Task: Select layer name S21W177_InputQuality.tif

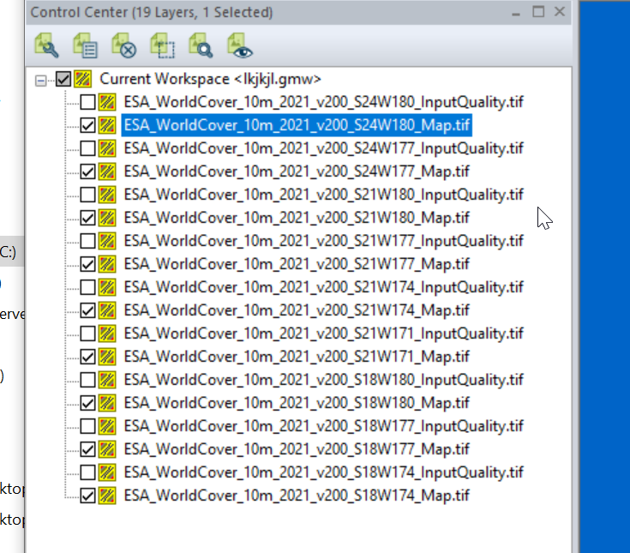Action: coord(323,241)
